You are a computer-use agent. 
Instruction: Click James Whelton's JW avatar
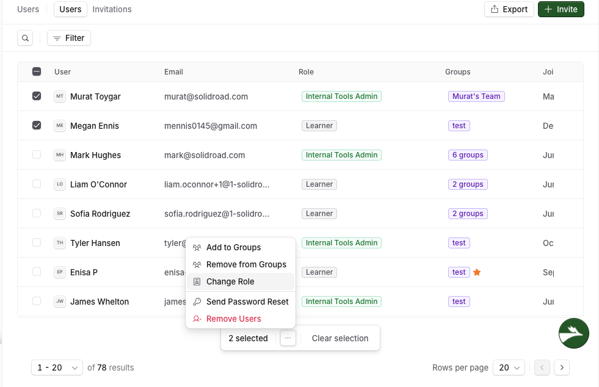coord(60,302)
